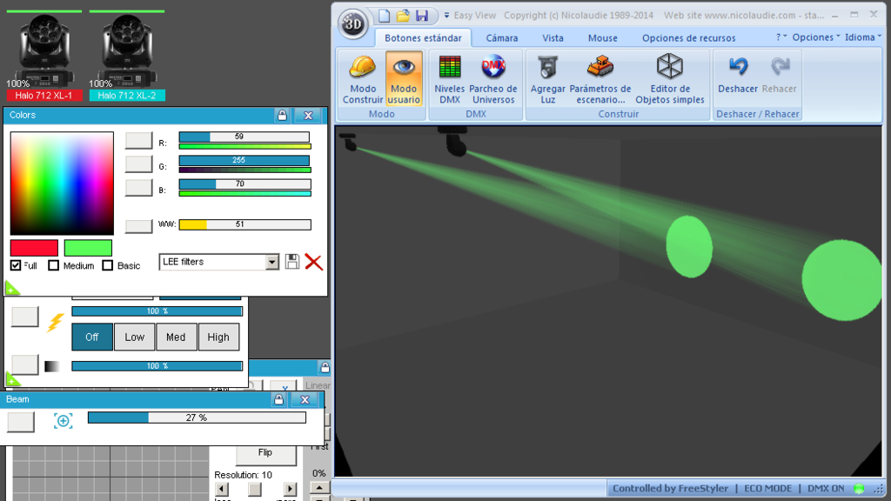Screen dimensions: 891x501
Task: Open the Idioma language dropdown
Action: tap(863, 37)
